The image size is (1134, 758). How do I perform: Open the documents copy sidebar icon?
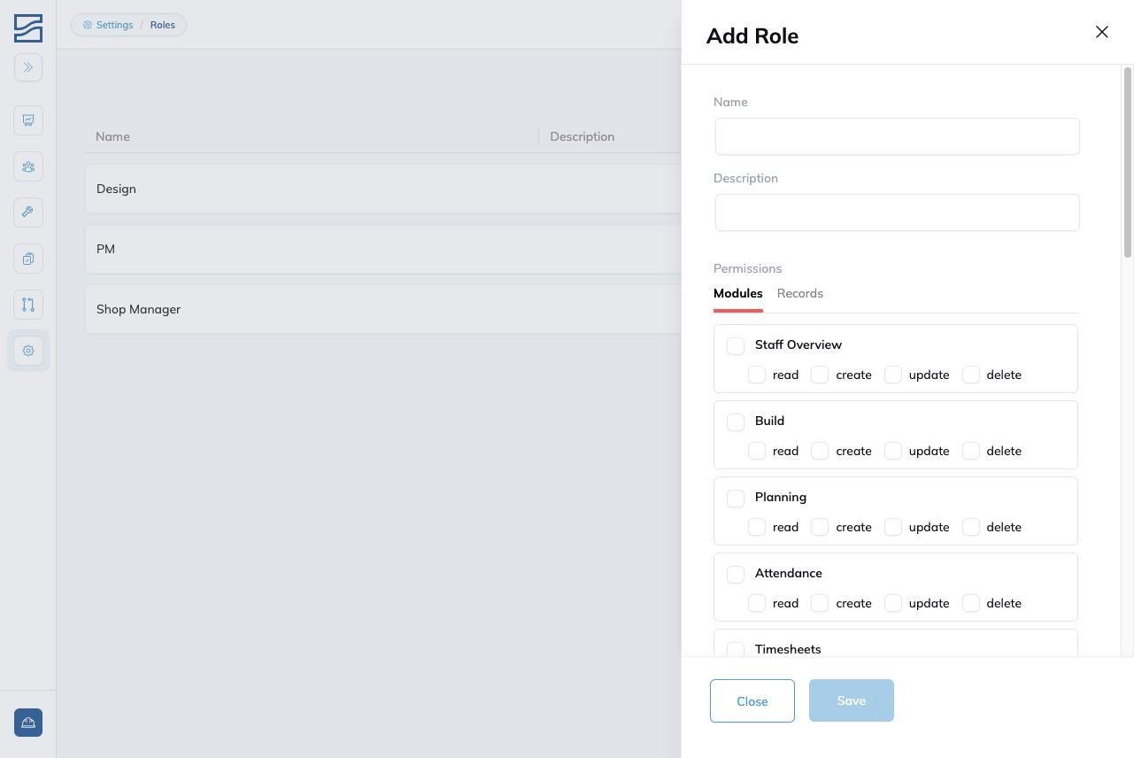28,259
